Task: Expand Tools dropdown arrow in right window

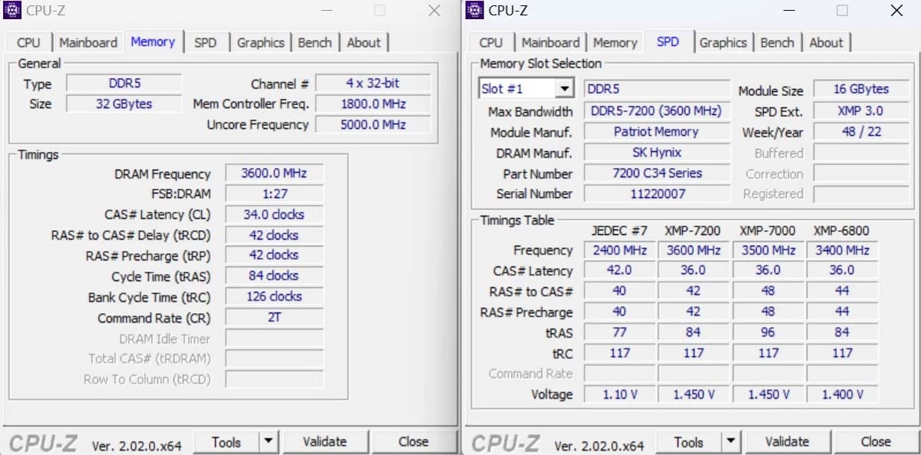Action: [x=731, y=442]
